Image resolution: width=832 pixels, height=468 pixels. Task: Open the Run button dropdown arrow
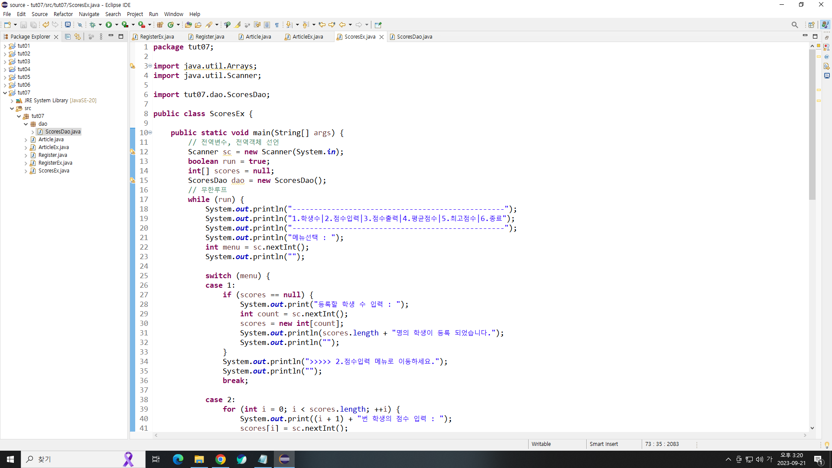tap(117, 25)
